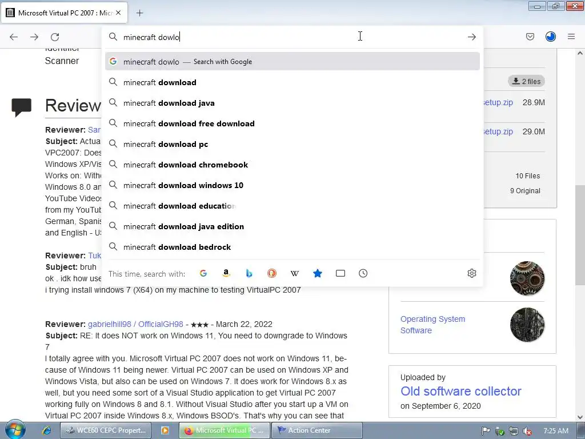This screenshot has height=439, width=585.
Task: Click the page vertical scrollbar thumb
Action: [x=580, y=235]
